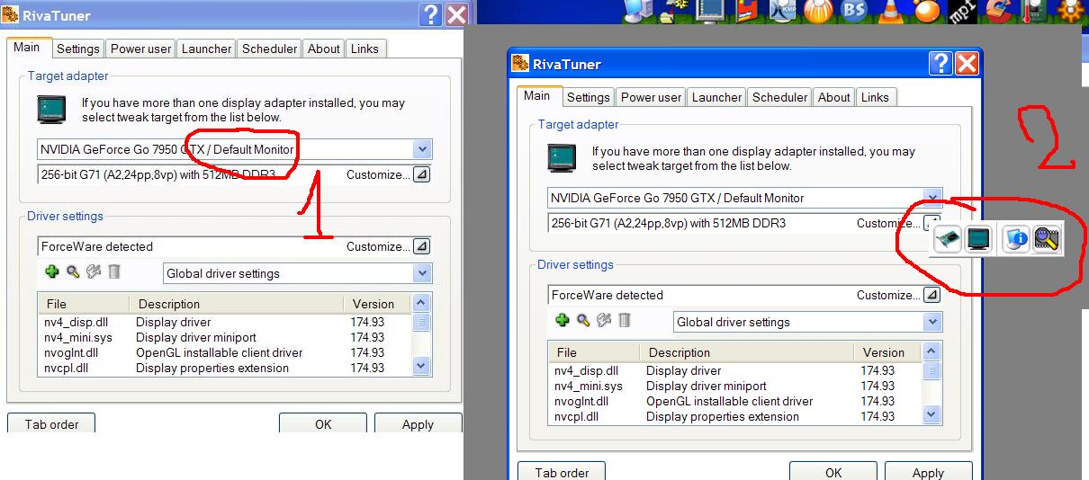Click Apply in the left RivaTuner window
Viewport: 1089px width, 480px height.
click(418, 424)
